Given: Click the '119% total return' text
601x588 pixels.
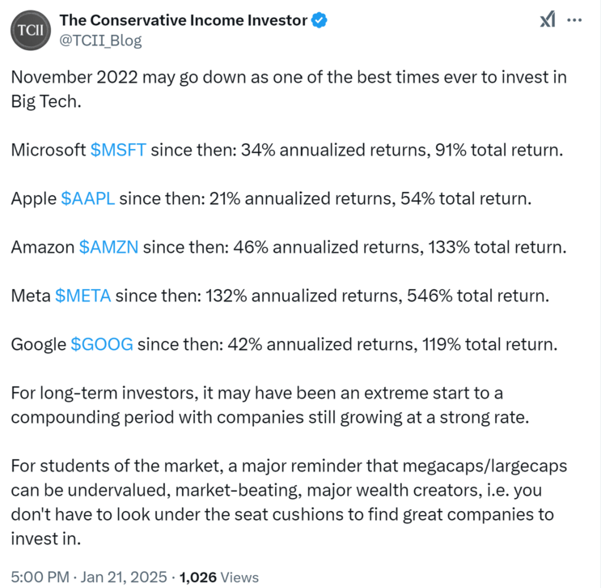Looking at the screenshot, I should point(489,344).
